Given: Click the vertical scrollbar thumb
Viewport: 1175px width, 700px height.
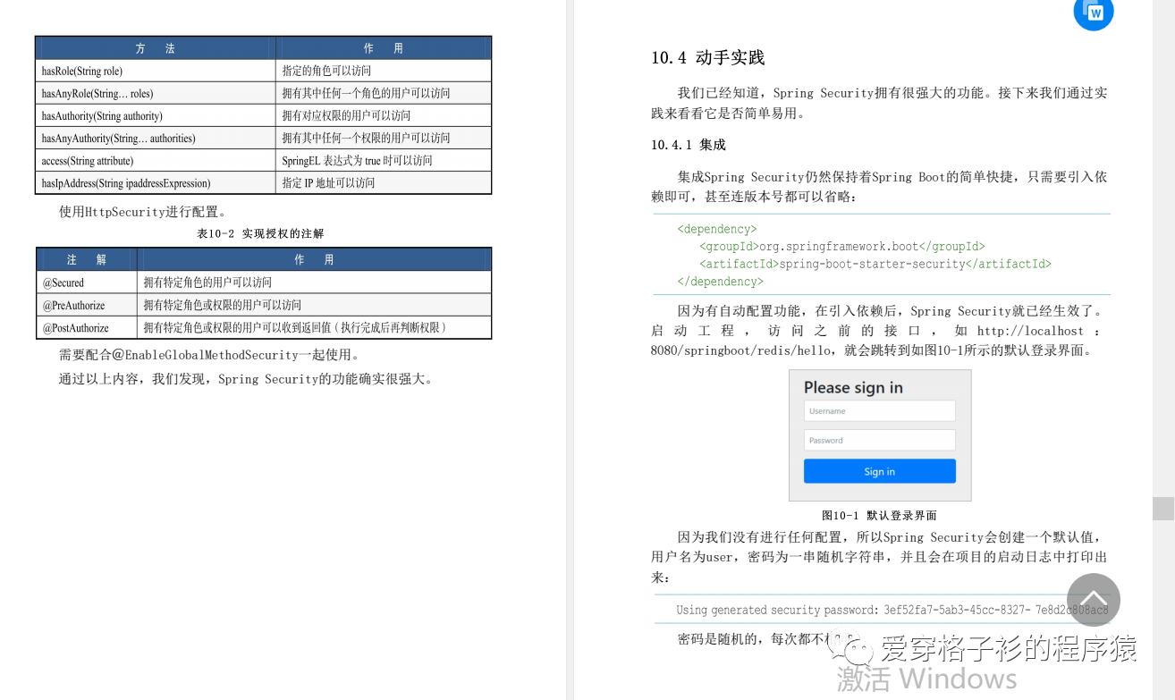Looking at the screenshot, I should click(x=1163, y=508).
